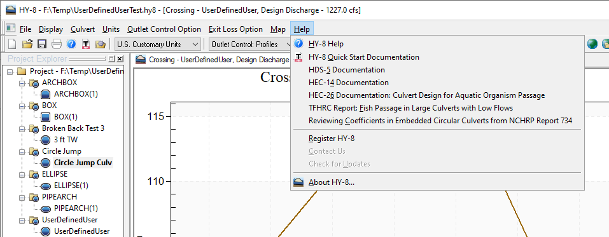
Task: Click the blue Help question mark toolbar icon
Action: tap(71, 44)
